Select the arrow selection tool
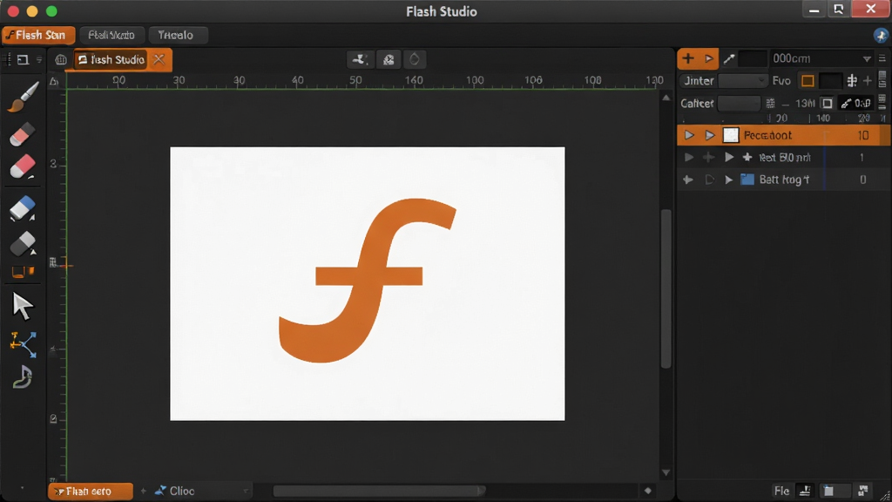The height and width of the screenshot is (502, 892). click(x=22, y=306)
